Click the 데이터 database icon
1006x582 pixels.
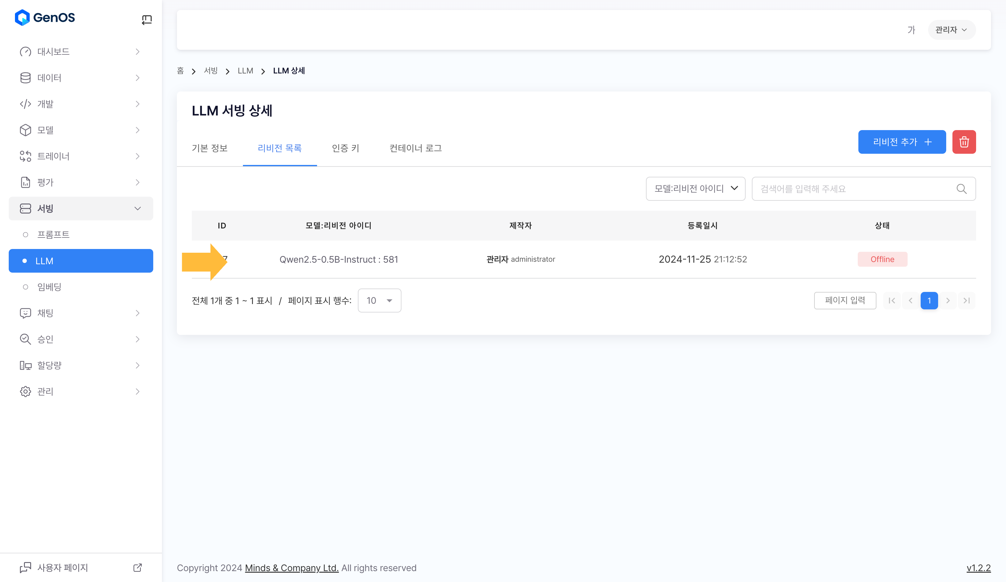26,78
